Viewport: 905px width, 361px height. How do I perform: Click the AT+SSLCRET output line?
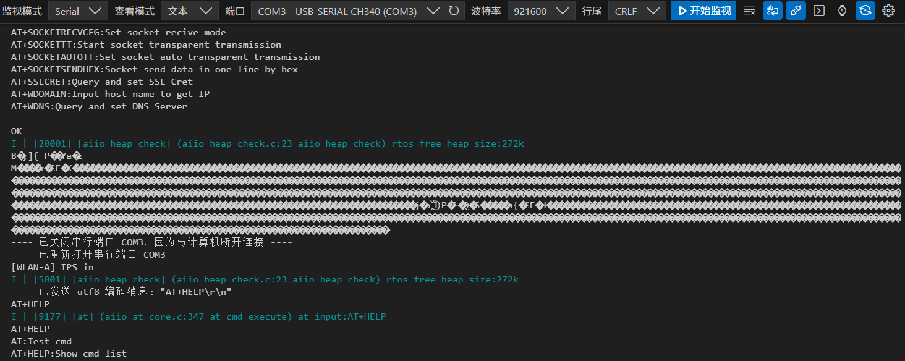(x=102, y=82)
